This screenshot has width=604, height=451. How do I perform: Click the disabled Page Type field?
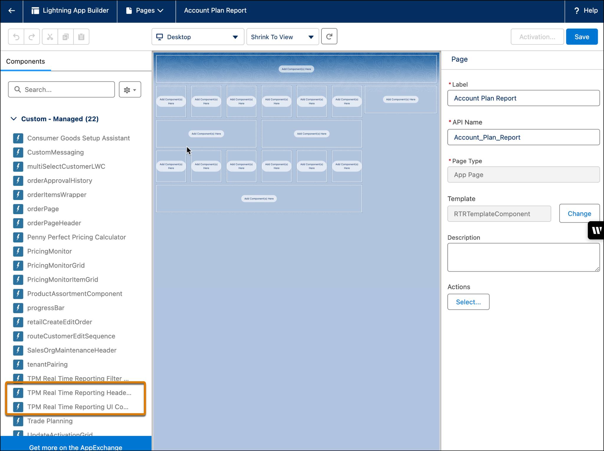tap(523, 175)
